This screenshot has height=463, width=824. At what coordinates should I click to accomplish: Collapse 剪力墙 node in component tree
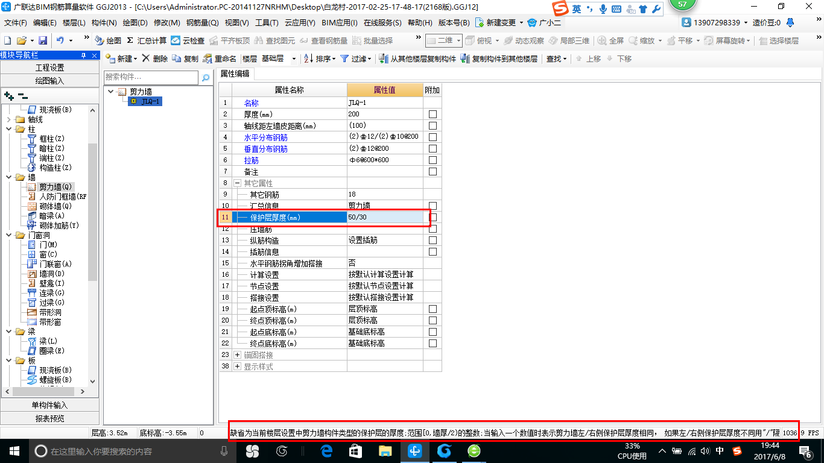(110, 92)
